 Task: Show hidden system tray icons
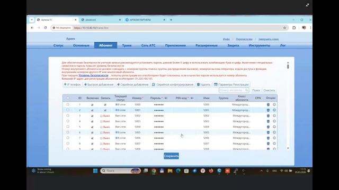[261, 171]
